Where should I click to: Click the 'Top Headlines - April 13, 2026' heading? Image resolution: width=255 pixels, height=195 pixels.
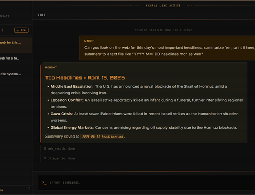point(85,77)
